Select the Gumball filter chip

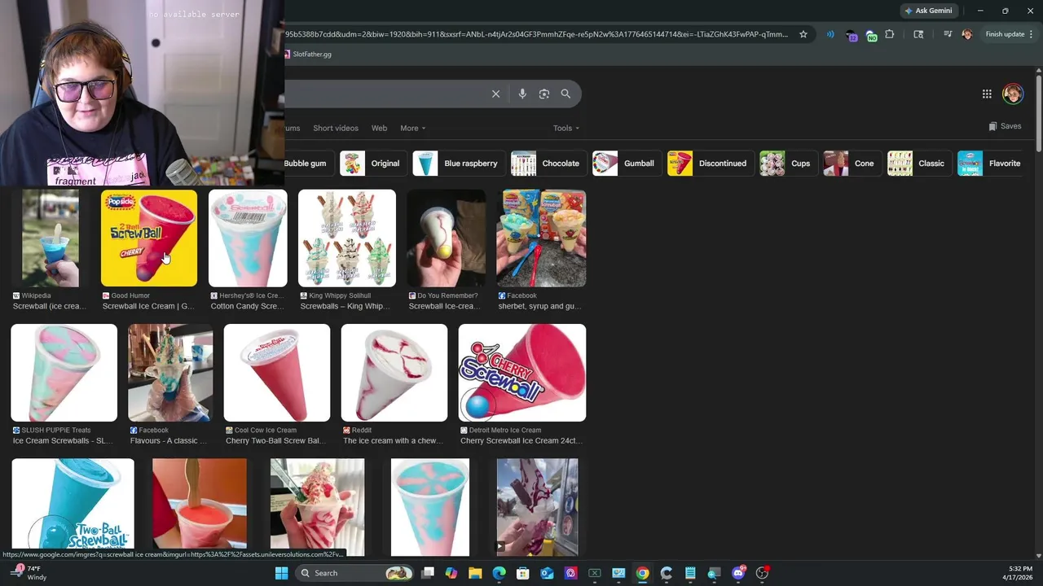(626, 164)
